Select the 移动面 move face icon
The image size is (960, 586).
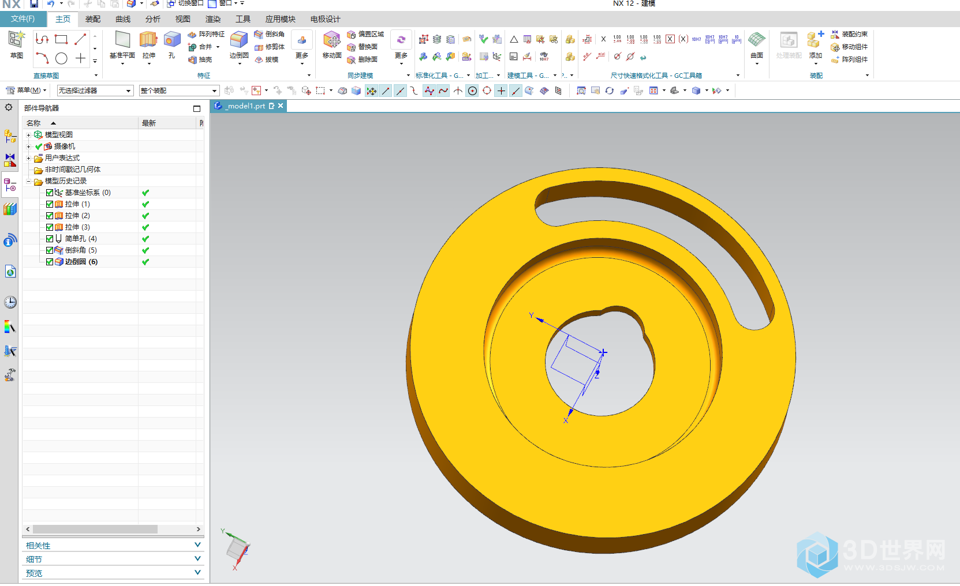pyautogui.click(x=332, y=39)
